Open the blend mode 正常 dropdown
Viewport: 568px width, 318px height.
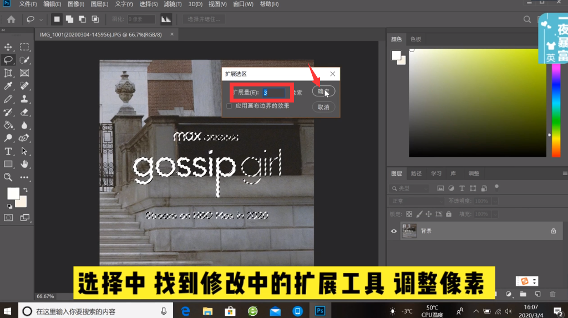(x=417, y=201)
